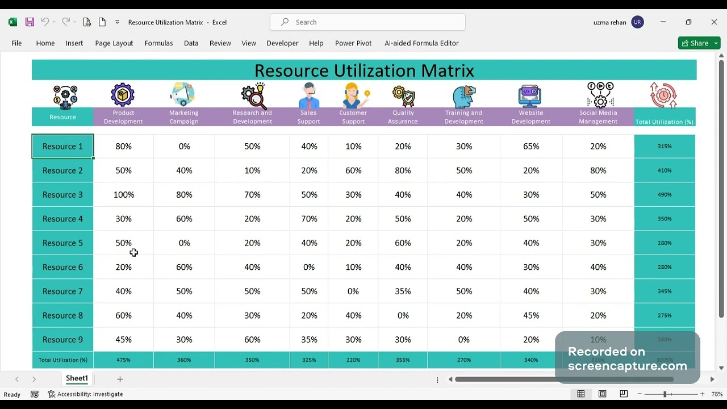This screenshot has height=409, width=727.
Task: Switch to Normal view icon
Action: [581, 394]
